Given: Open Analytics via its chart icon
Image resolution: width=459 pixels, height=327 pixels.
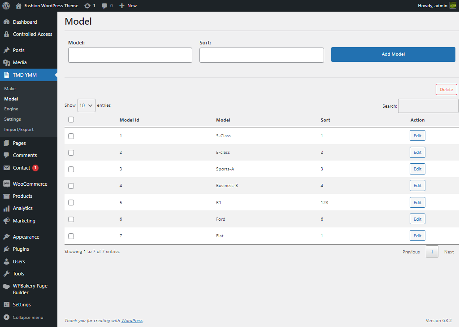Looking at the screenshot, I should pos(7,208).
